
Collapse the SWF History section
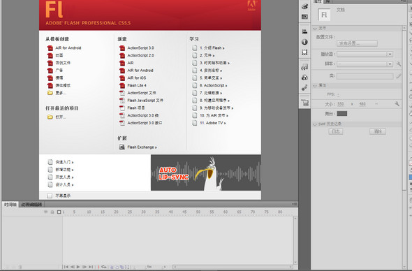tap(315, 124)
